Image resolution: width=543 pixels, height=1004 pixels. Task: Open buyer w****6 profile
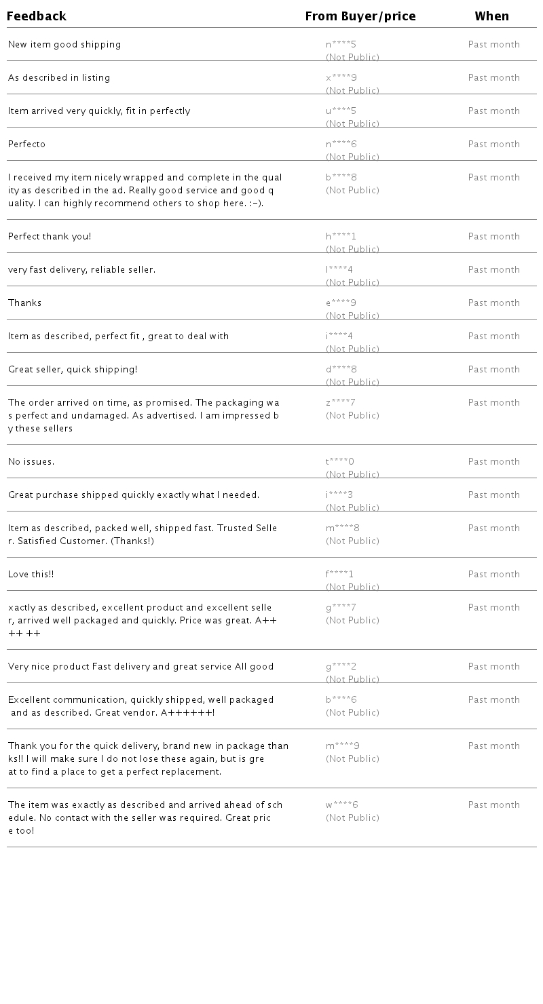click(x=341, y=805)
